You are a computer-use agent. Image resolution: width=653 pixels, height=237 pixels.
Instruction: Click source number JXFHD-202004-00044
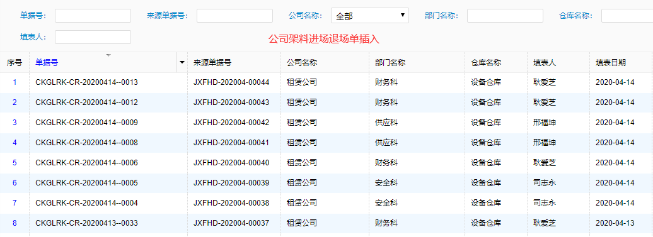click(231, 82)
